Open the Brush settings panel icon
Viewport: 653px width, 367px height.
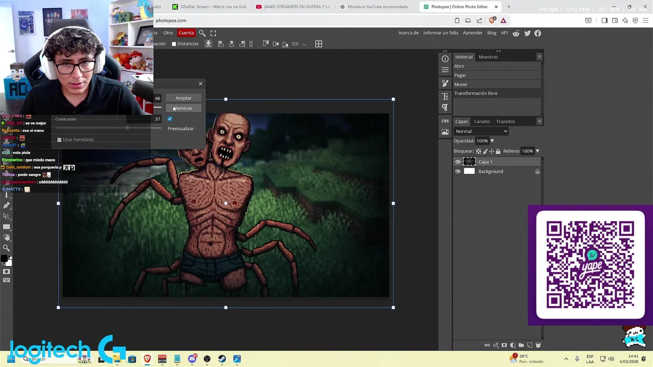pyautogui.click(x=445, y=83)
